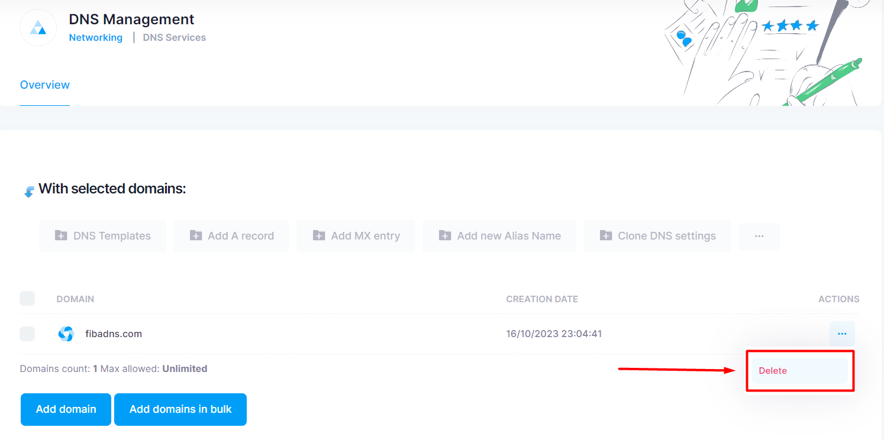Viewport: 884px width, 440px height.
Task: Click the fibadns.com domain favicon icon
Action: click(x=66, y=334)
